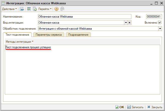This screenshot has height=111, width=165.
Task: Click the text 'Тест подключения прошел успешно'
Action: (28, 47)
